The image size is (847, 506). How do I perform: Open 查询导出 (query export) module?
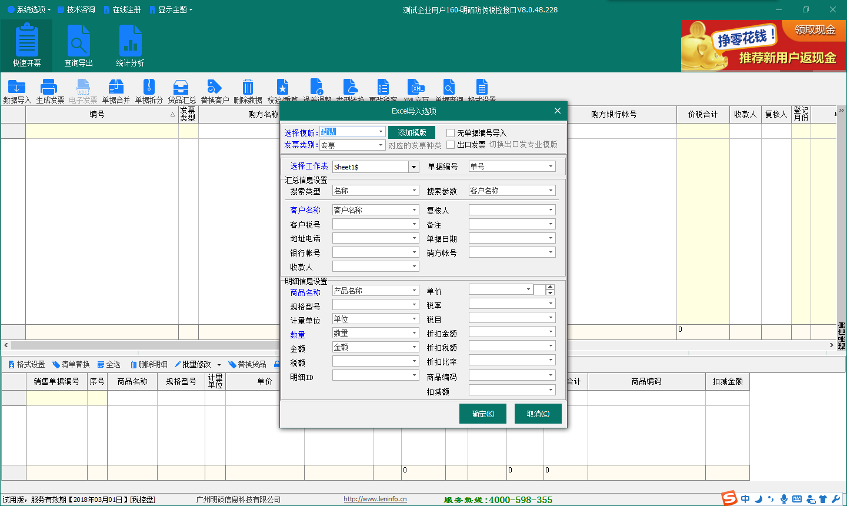tap(78, 46)
